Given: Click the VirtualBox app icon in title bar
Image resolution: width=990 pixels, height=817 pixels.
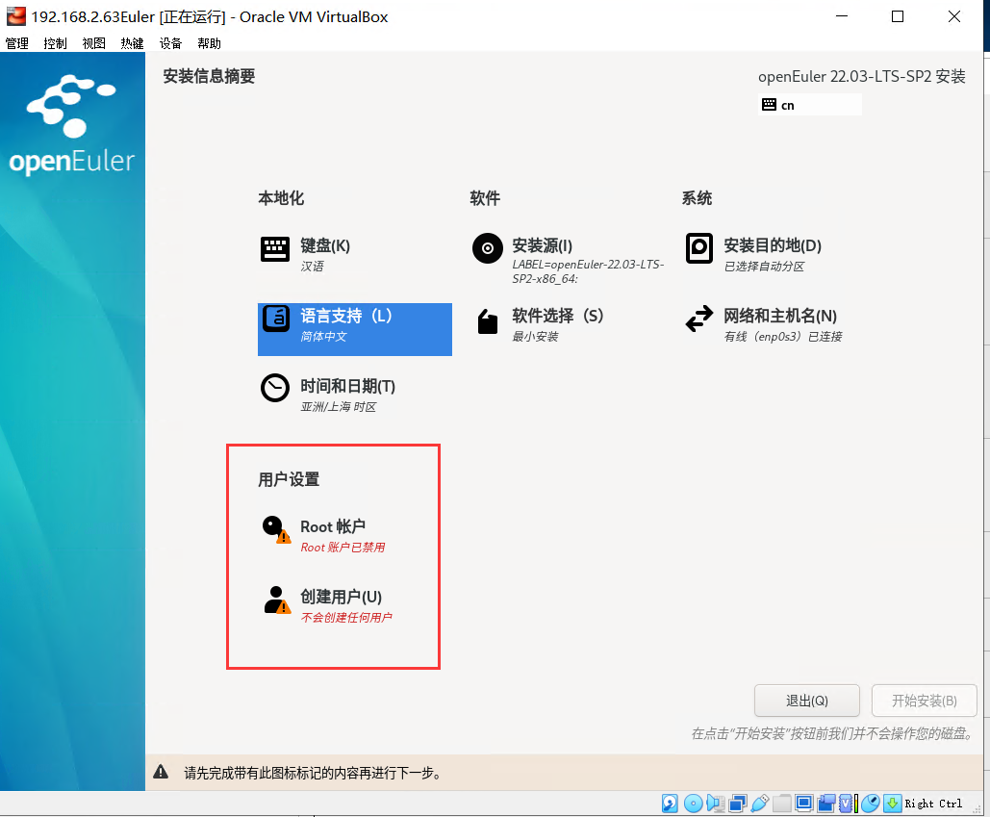Looking at the screenshot, I should (x=15, y=15).
